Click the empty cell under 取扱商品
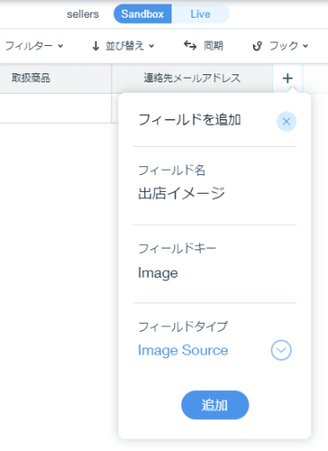Screen dimensions: 328x451 (x=56, y=108)
